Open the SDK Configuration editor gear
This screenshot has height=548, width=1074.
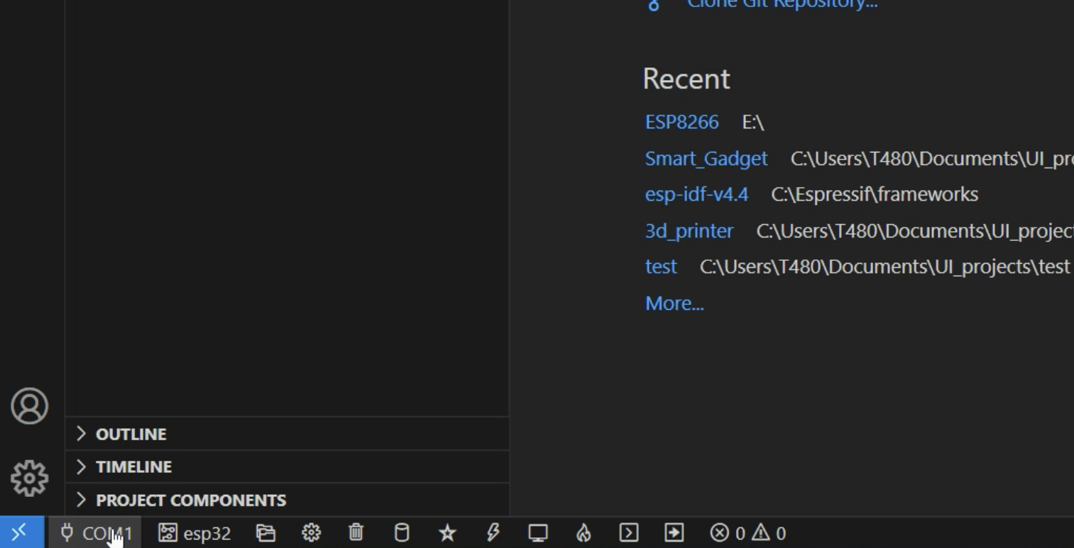tap(311, 533)
